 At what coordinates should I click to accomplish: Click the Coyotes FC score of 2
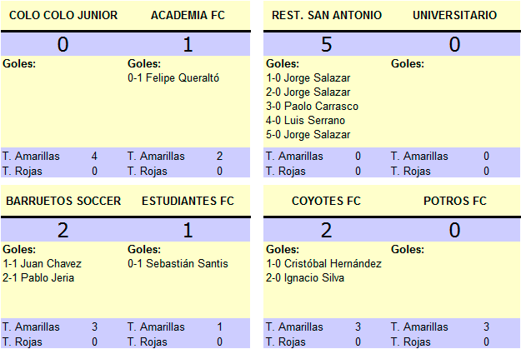[x=326, y=230]
